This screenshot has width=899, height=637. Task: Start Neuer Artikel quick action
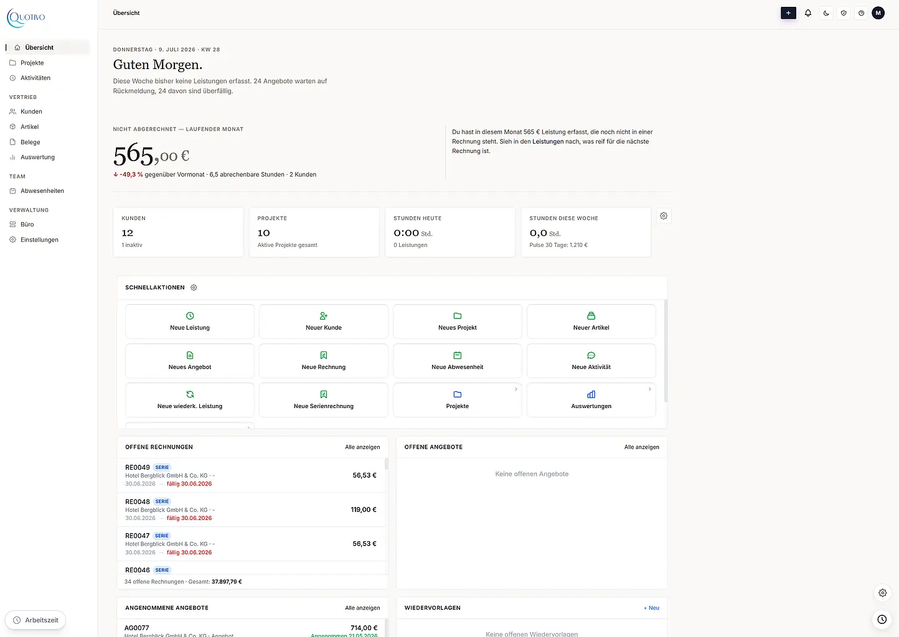tap(591, 321)
